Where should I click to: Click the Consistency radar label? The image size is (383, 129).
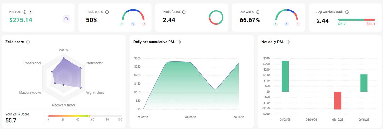pyautogui.click(x=33, y=63)
